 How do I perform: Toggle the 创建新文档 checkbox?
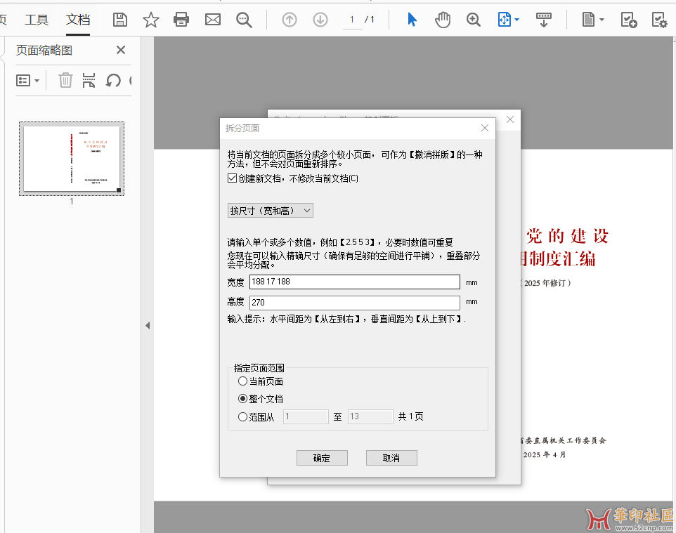(x=233, y=178)
